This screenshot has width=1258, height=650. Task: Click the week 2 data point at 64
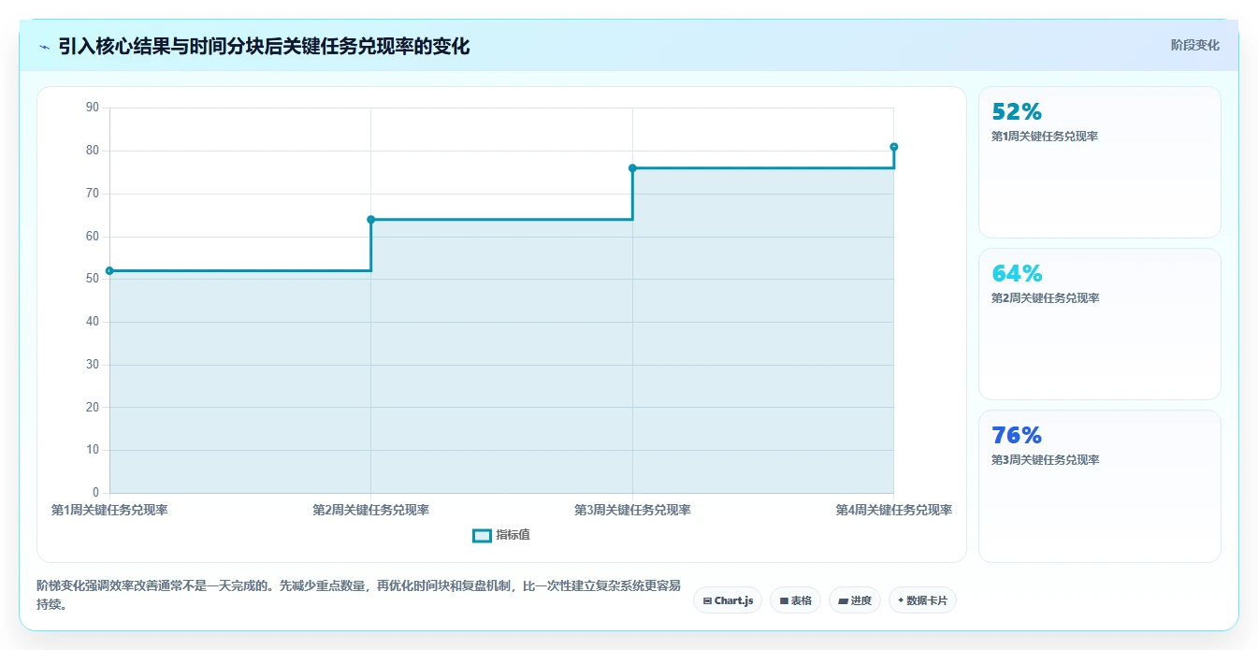click(371, 220)
